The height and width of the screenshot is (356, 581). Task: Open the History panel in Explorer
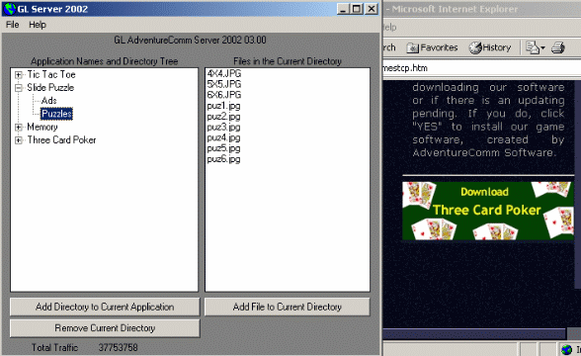point(490,47)
